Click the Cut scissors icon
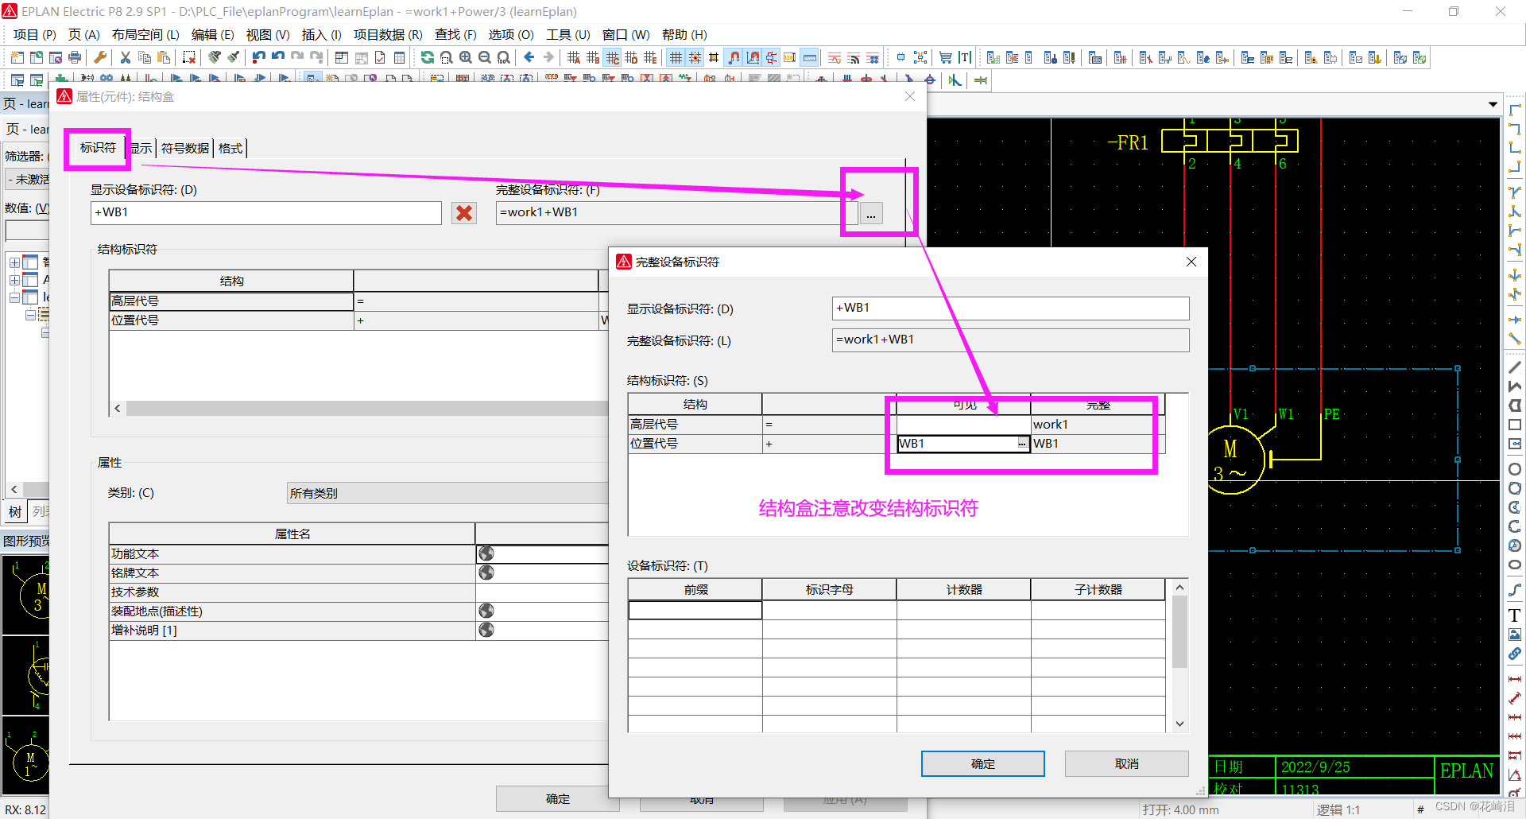1526x819 pixels. click(125, 57)
